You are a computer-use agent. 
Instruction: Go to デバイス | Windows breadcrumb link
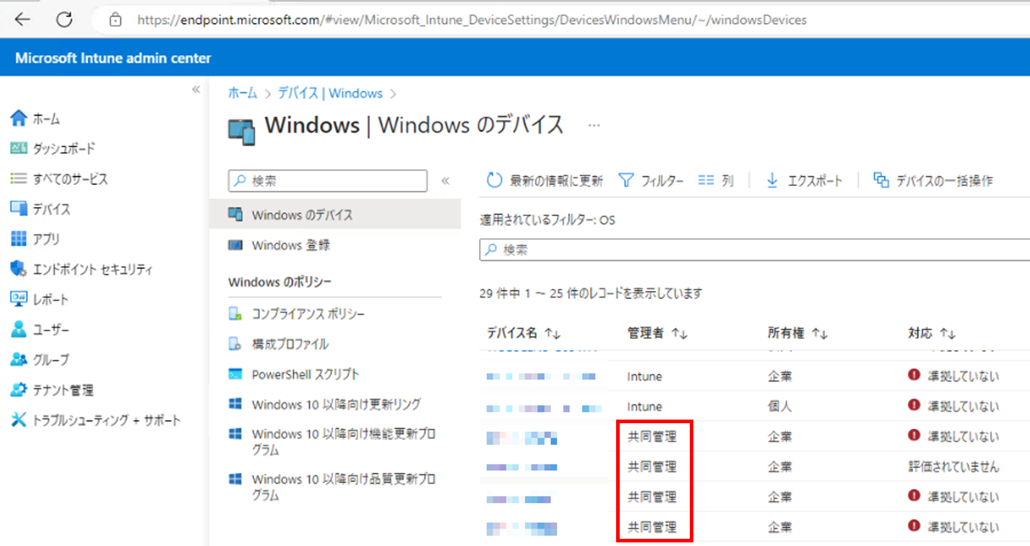point(330,93)
